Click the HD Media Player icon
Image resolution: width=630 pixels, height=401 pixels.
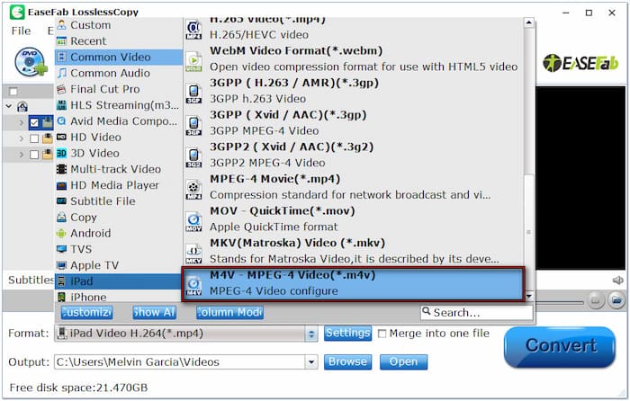click(61, 185)
